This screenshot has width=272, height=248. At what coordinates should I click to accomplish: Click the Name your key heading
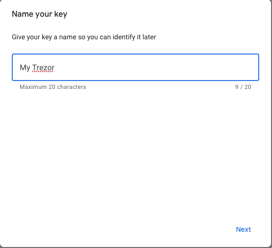pyautogui.click(x=39, y=14)
